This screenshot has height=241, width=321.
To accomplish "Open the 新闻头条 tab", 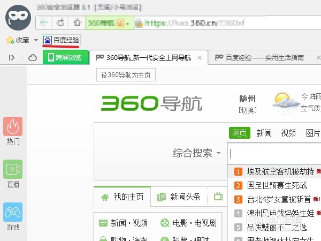I will coord(179,197).
